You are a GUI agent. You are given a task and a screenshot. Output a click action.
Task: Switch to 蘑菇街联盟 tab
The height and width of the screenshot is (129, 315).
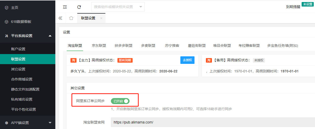197,46
